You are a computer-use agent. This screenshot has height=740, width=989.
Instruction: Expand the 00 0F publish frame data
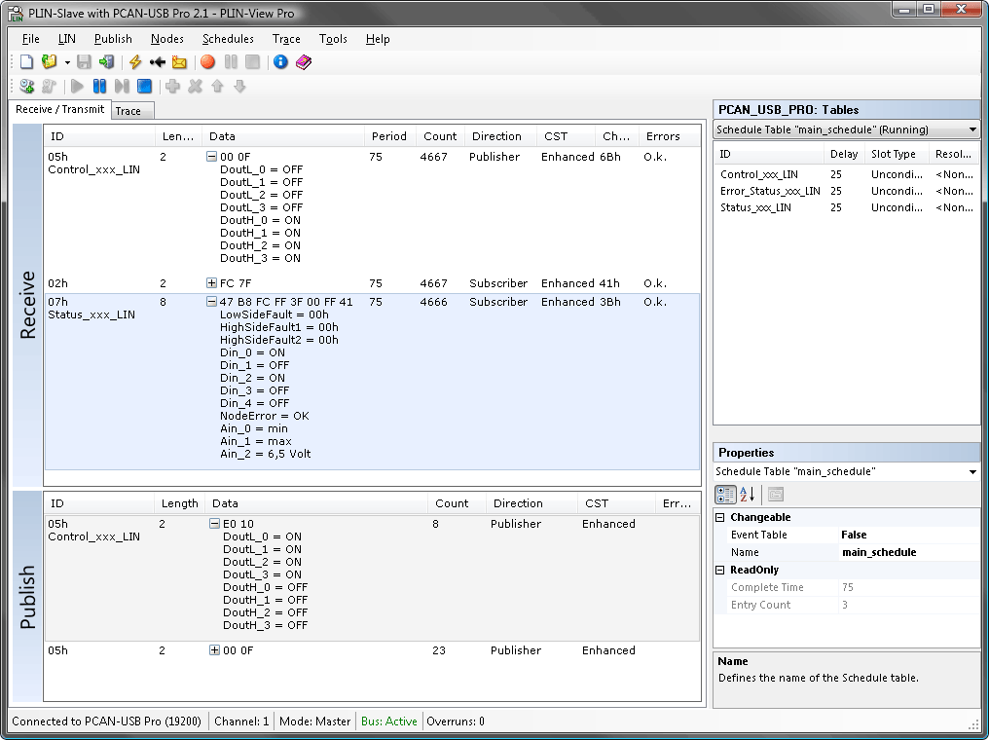pos(214,650)
